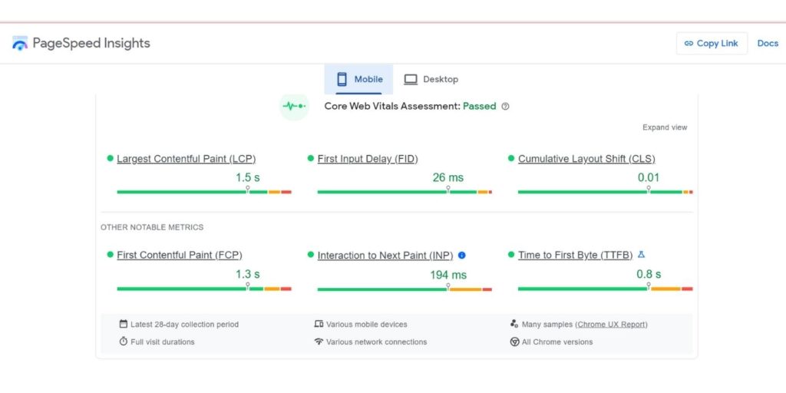Click the green dot next to First Input Delay
This screenshot has width=786, height=393.
point(311,158)
